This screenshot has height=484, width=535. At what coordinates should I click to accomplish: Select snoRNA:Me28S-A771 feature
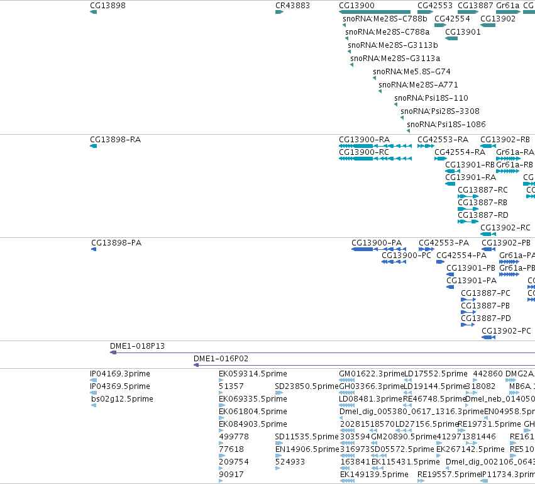(380, 91)
